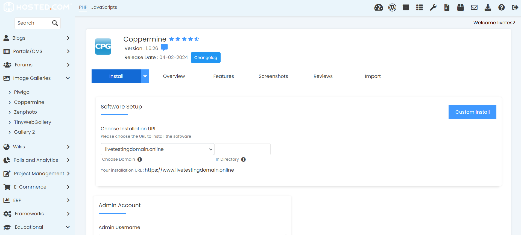Select the JavaScripts category

point(104,7)
